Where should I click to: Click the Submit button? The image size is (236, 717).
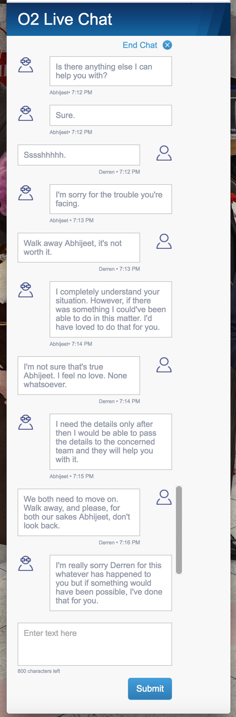[150, 688]
